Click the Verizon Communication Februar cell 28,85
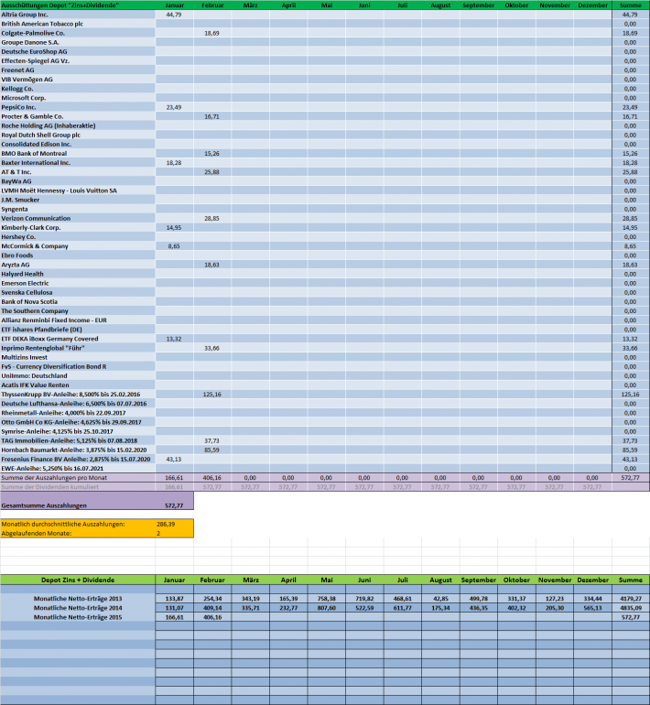The image size is (650, 705). coord(212,218)
